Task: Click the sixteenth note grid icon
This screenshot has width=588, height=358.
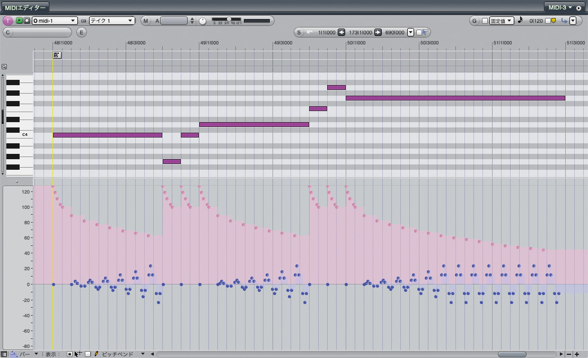Action: (x=520, y=20)
